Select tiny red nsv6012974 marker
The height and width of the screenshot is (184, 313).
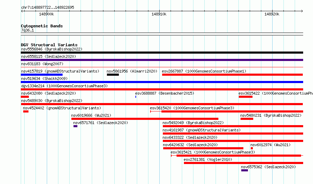[252, 148]
